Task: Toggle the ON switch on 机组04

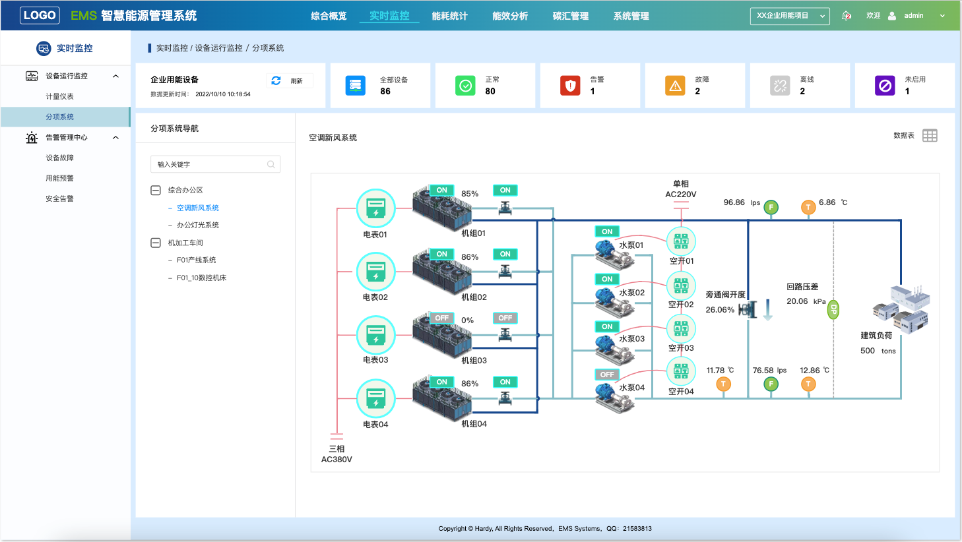Action: click(441, 382)
